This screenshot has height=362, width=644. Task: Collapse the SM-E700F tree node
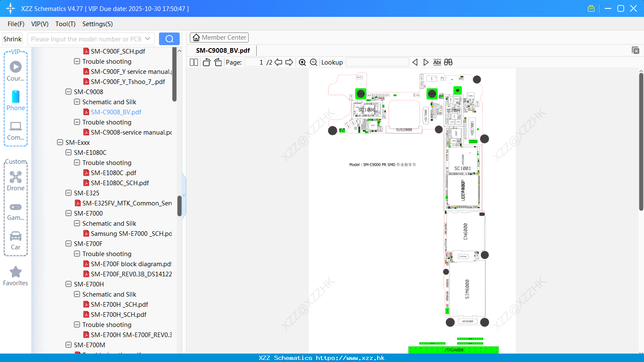point(69,243)
